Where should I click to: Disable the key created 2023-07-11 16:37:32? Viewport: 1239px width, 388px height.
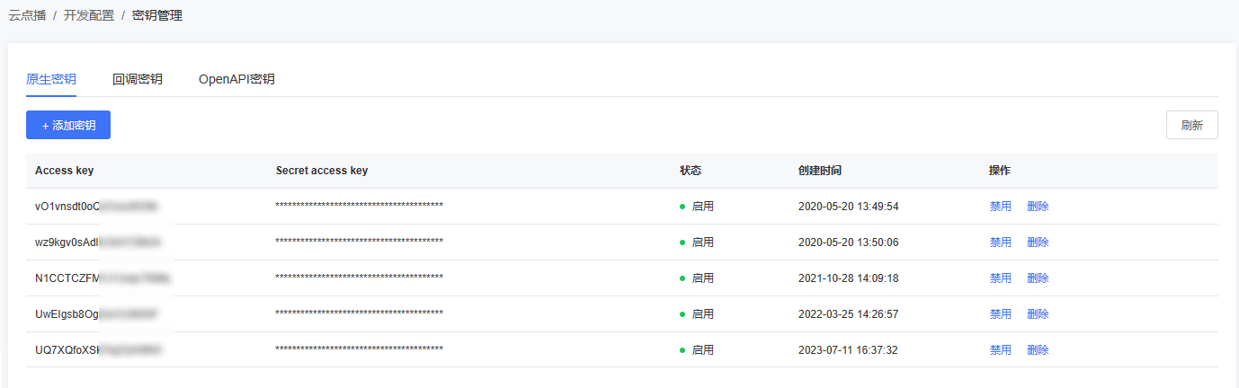pos(1000,350)
